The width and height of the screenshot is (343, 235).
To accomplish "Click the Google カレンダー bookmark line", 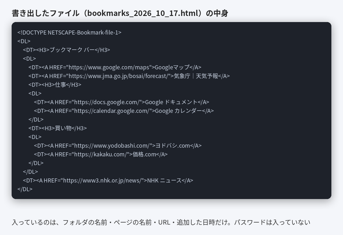I will click(x=124, y=111).
